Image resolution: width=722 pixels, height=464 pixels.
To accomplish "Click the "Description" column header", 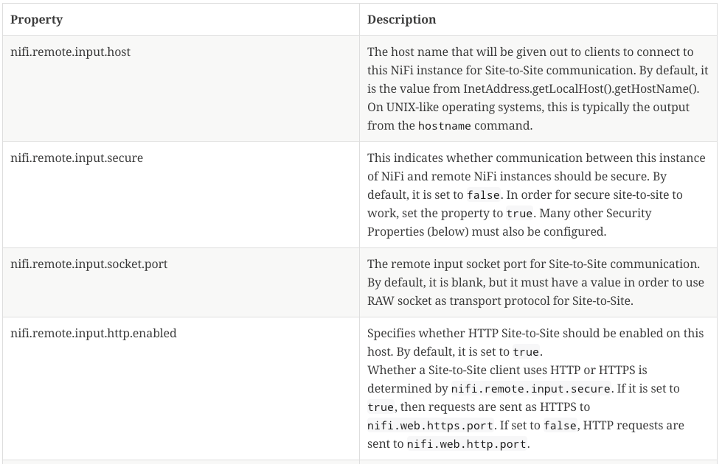I will click(401, 20).
